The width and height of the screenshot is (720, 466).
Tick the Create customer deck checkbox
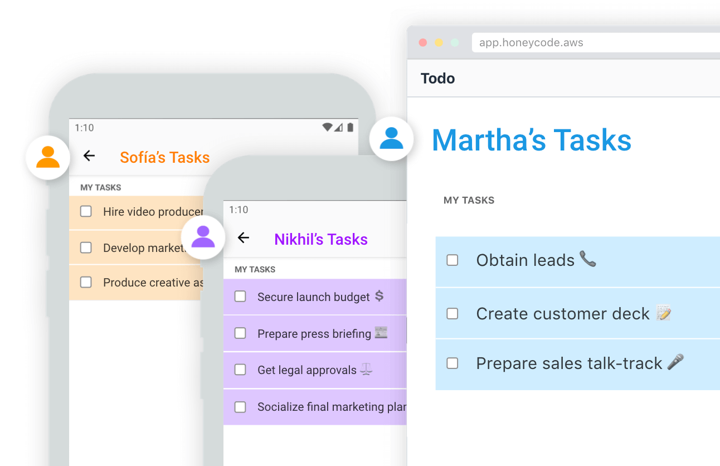click(x=453, y=314)
